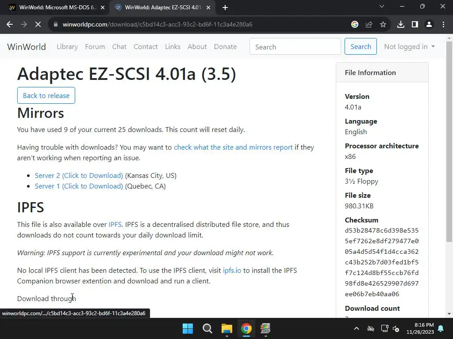The image size is (453, 339).
Task: Click the WinWorld site logo
Action: click(x=26, y=47)
